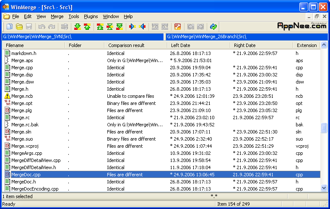Sort by the Left Date column header
The width and height of the screenshot is (330, 209).
pos(199,45)
